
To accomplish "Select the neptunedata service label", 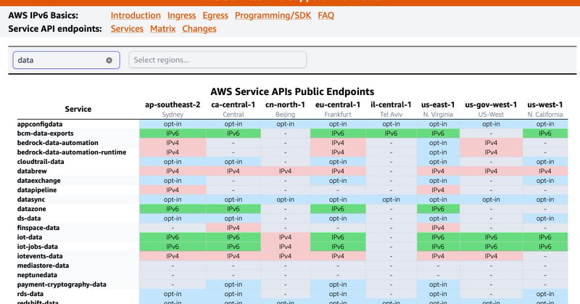I will coord(37,275).
